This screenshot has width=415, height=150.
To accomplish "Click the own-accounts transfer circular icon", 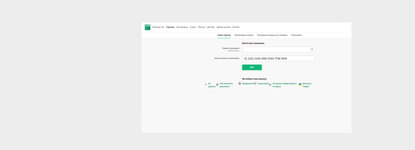I will coord(217,85).
